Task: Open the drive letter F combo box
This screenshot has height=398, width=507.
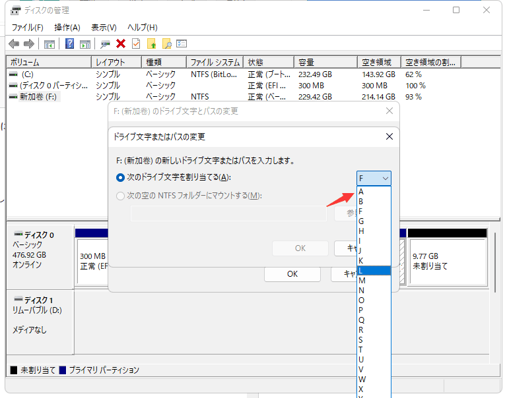Action: tap(374, 178)
